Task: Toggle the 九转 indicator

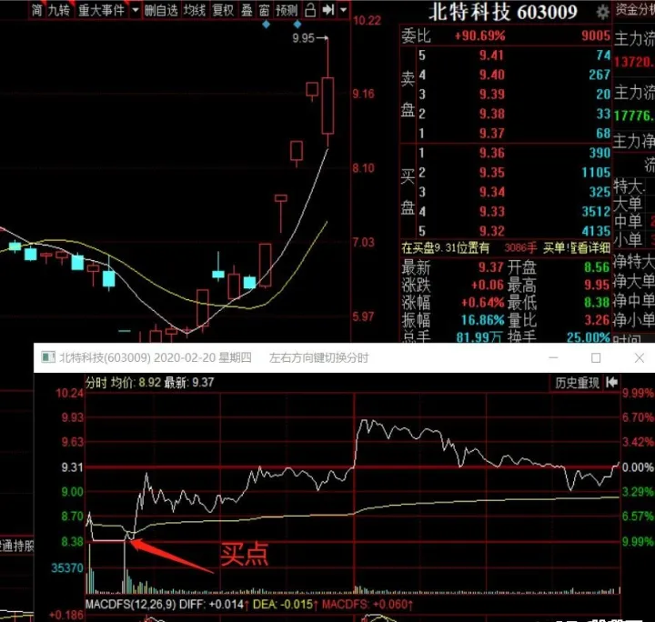Action: pos(59,10)
